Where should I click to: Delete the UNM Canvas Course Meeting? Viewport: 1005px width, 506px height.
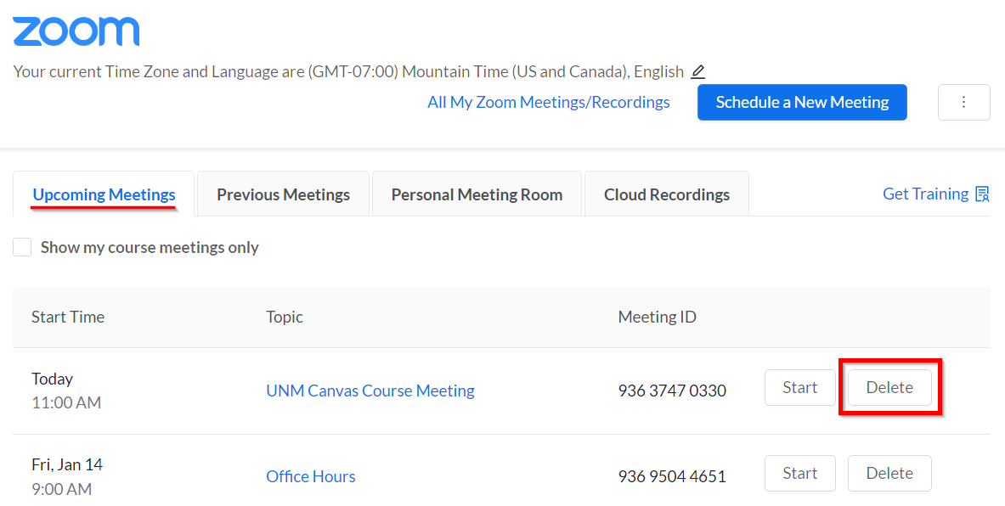[x=889, y=388]
